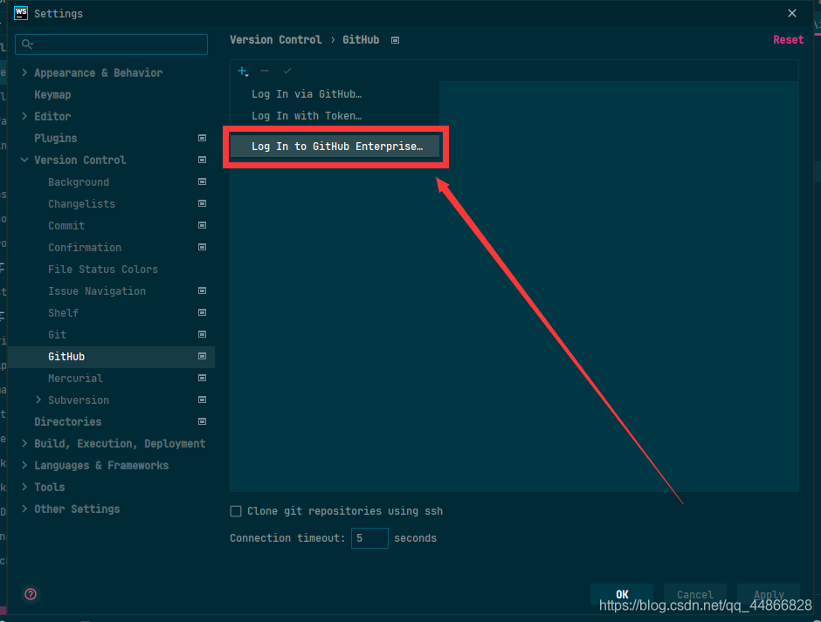This screenshot has height=622, width=821.
Task: Open the Issue Navigation settings page
Action: pyautogui.click(x=96, y=290)
